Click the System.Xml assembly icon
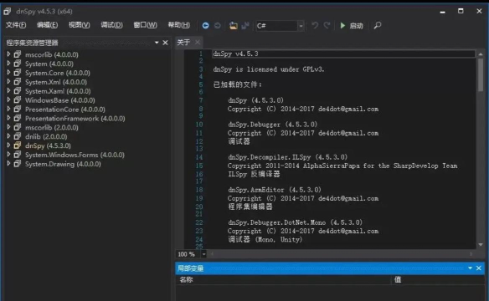489x301 pixels. (18, 82)
